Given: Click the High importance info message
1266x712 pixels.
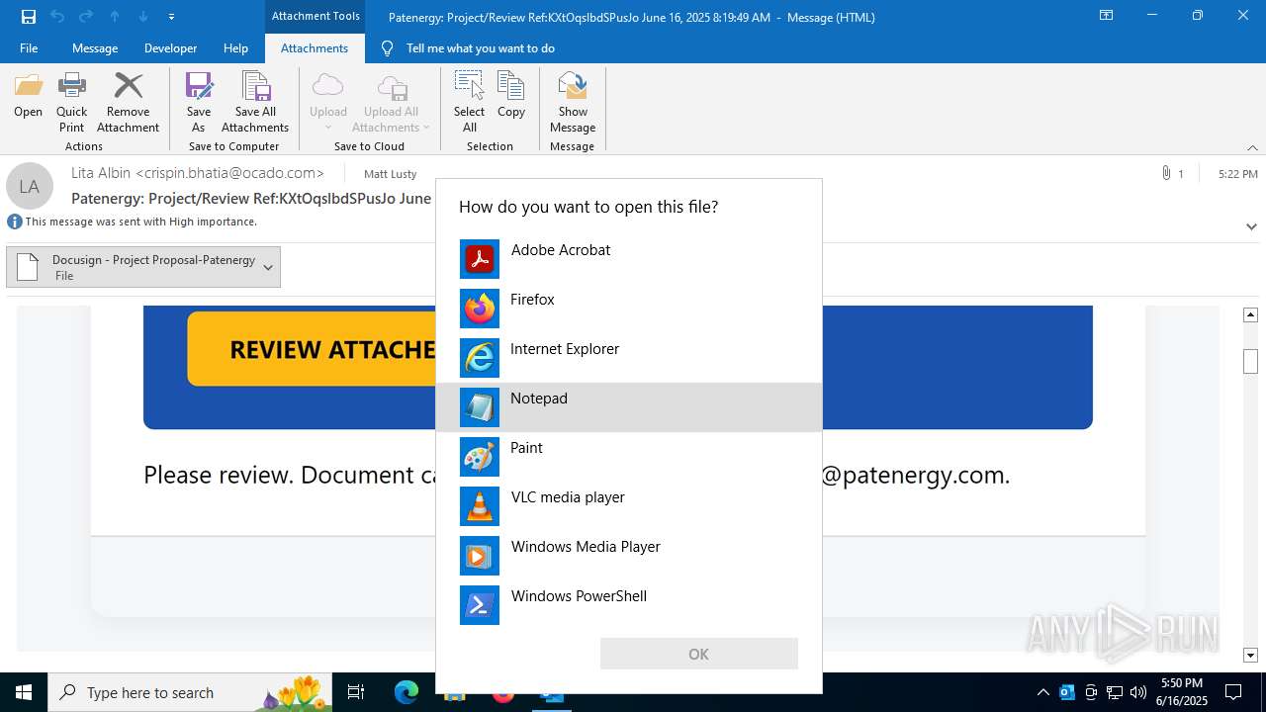Looking at the screenshot, I should (133, 222).
